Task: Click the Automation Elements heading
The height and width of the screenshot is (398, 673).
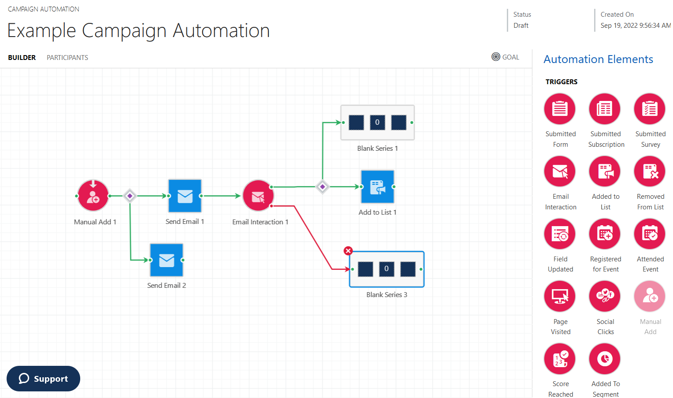Action: (598, 60)
